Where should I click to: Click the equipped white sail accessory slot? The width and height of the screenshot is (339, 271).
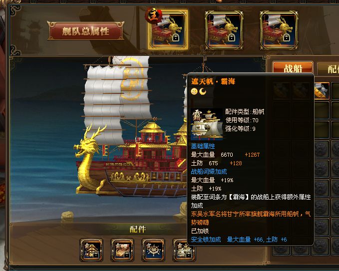click(184, 251)
